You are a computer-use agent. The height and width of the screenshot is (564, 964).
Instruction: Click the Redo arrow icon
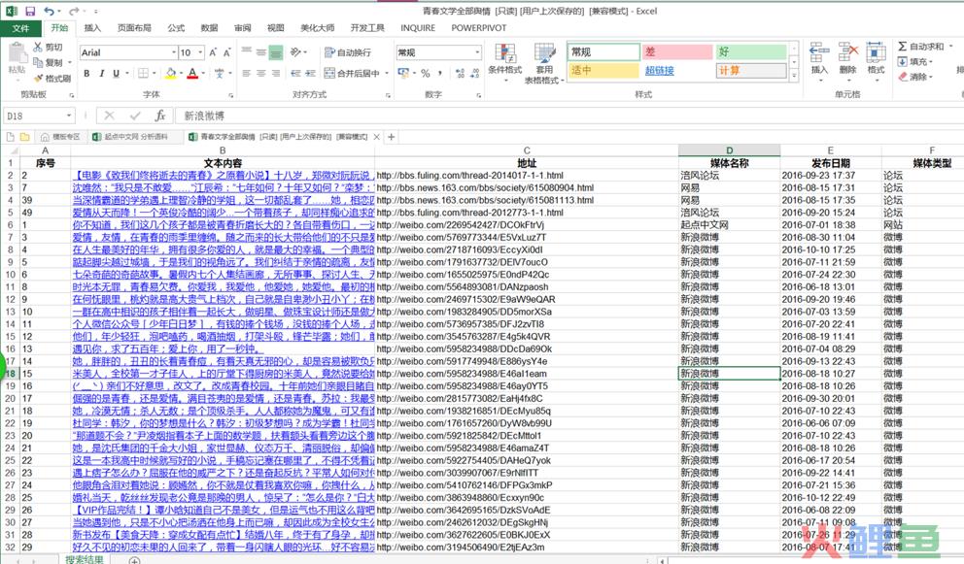click(x=73, y=11)
